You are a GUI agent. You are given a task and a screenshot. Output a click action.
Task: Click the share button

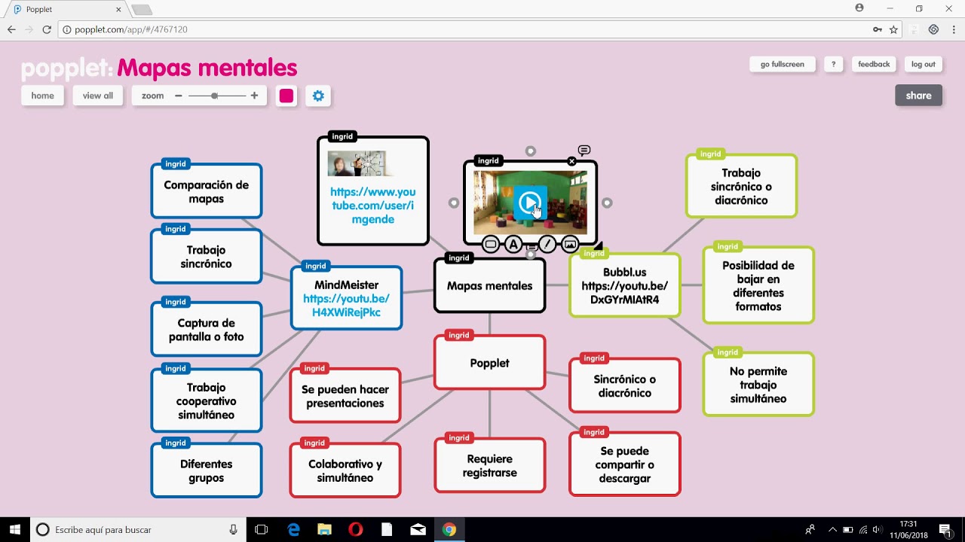[x=918, y=96]
